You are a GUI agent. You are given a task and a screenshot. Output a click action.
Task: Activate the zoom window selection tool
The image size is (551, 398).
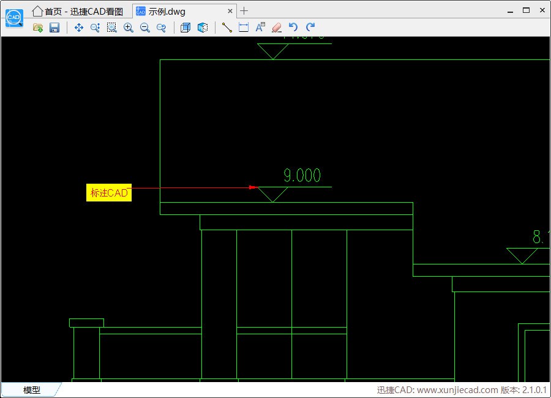[111, 28]
